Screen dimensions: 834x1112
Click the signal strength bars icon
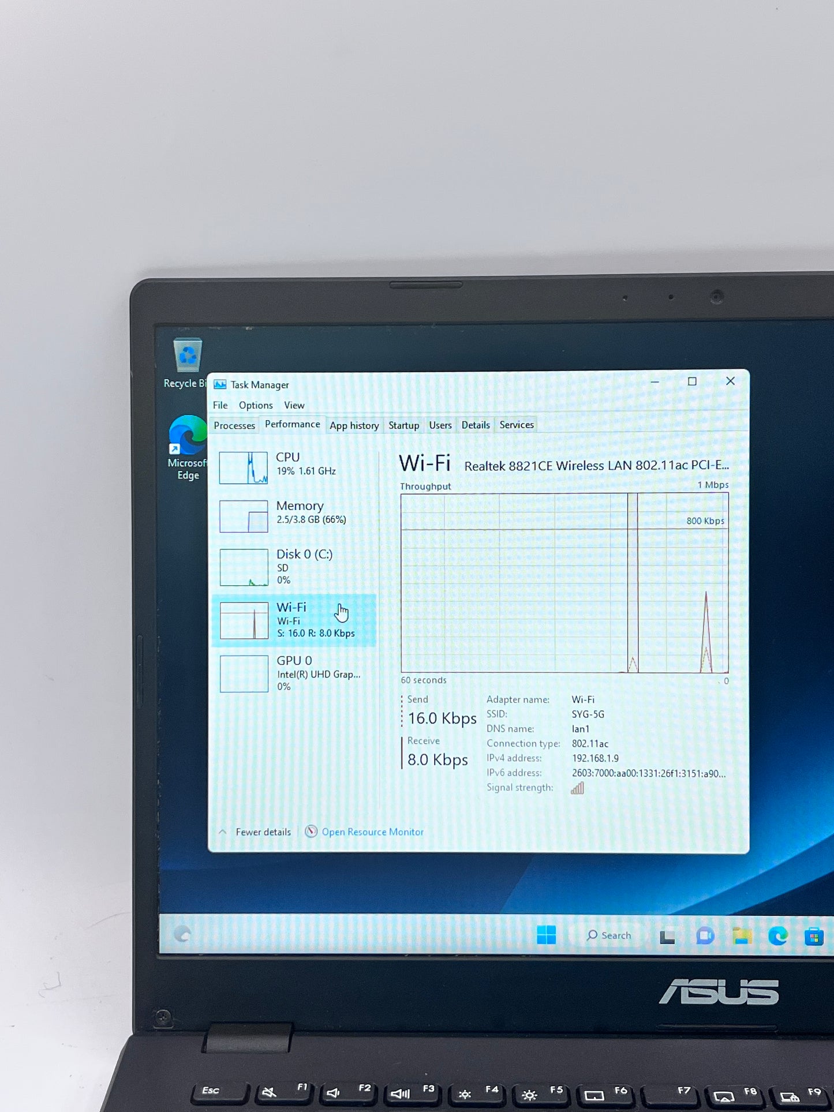pyautogui.click(x=577, y=788)
